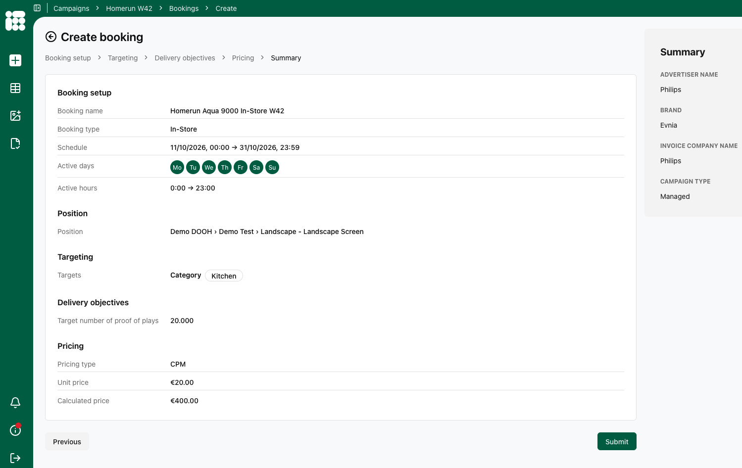The height and width of the screenshot is (468, 742).
Task: Click the Sa active day badge
Action: (256, 168)
